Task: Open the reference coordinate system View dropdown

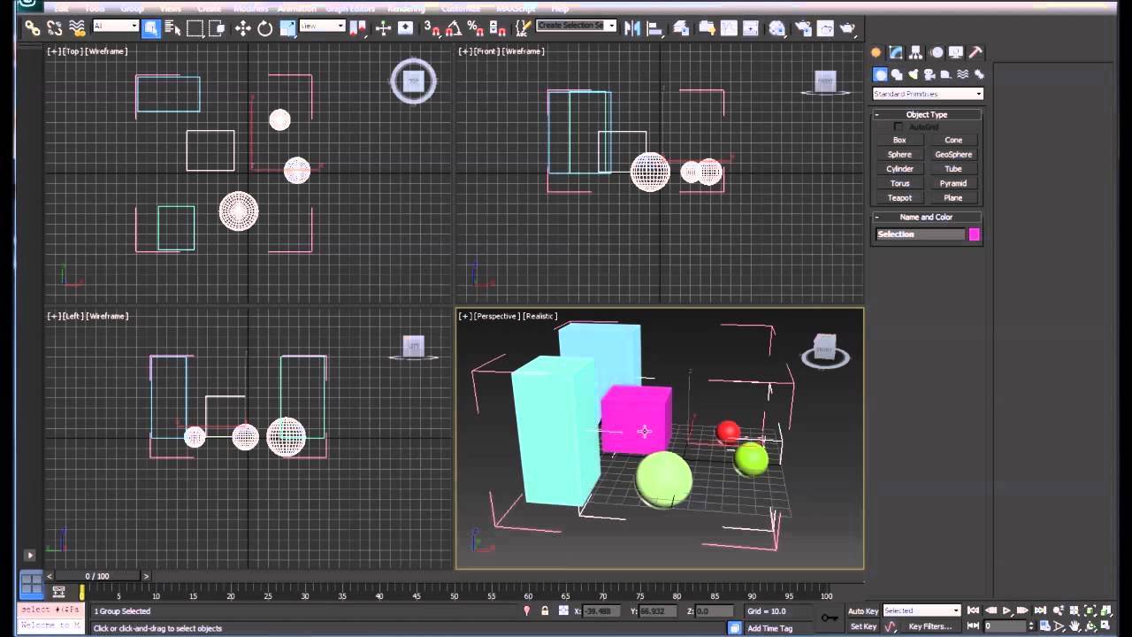Action: click(x=322, y=26)
